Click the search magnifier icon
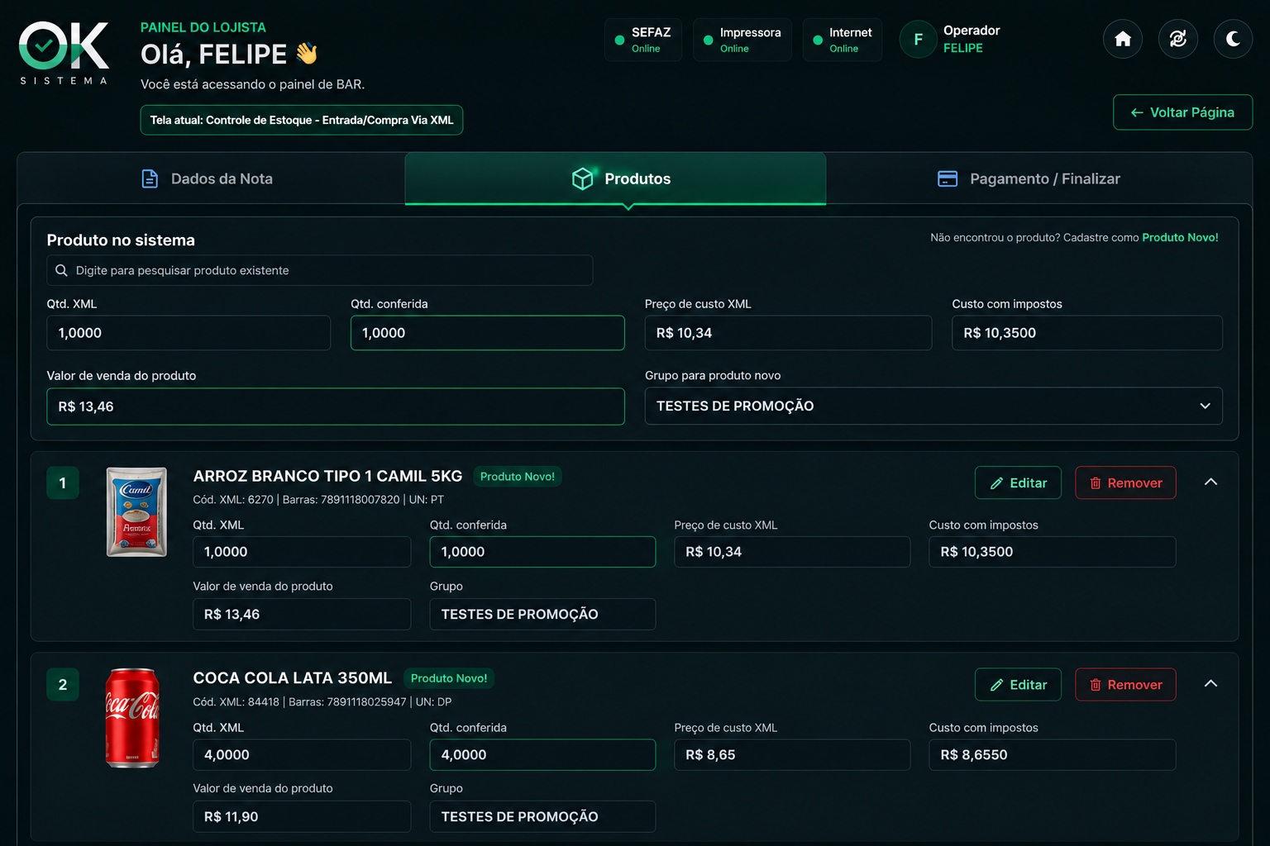The height and width of the screenshot is (846, 1270). click(61, 270)
